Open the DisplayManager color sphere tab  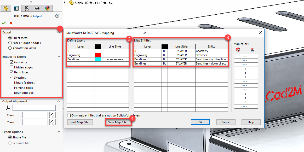(48, 8)
